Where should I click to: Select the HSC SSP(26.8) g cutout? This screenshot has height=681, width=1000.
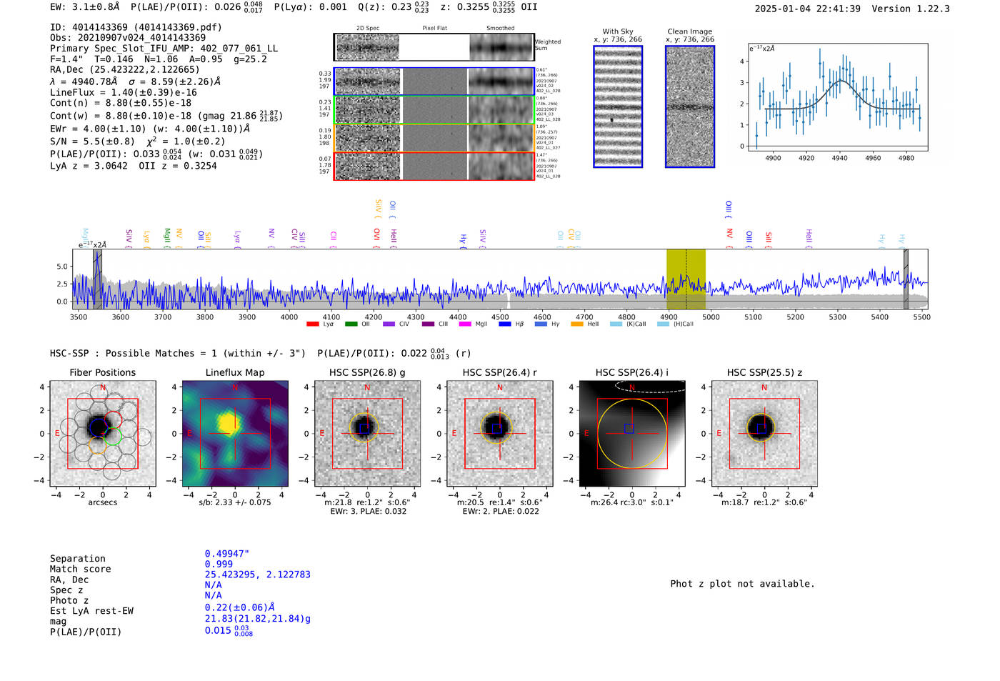tap(367, 434)
